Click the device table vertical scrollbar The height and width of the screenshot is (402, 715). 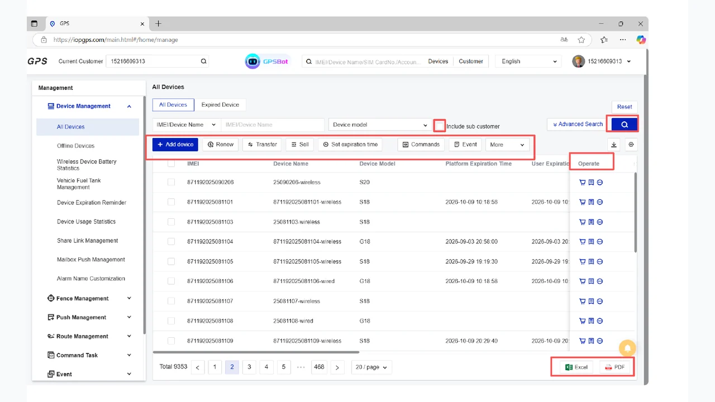coord(635,212)
